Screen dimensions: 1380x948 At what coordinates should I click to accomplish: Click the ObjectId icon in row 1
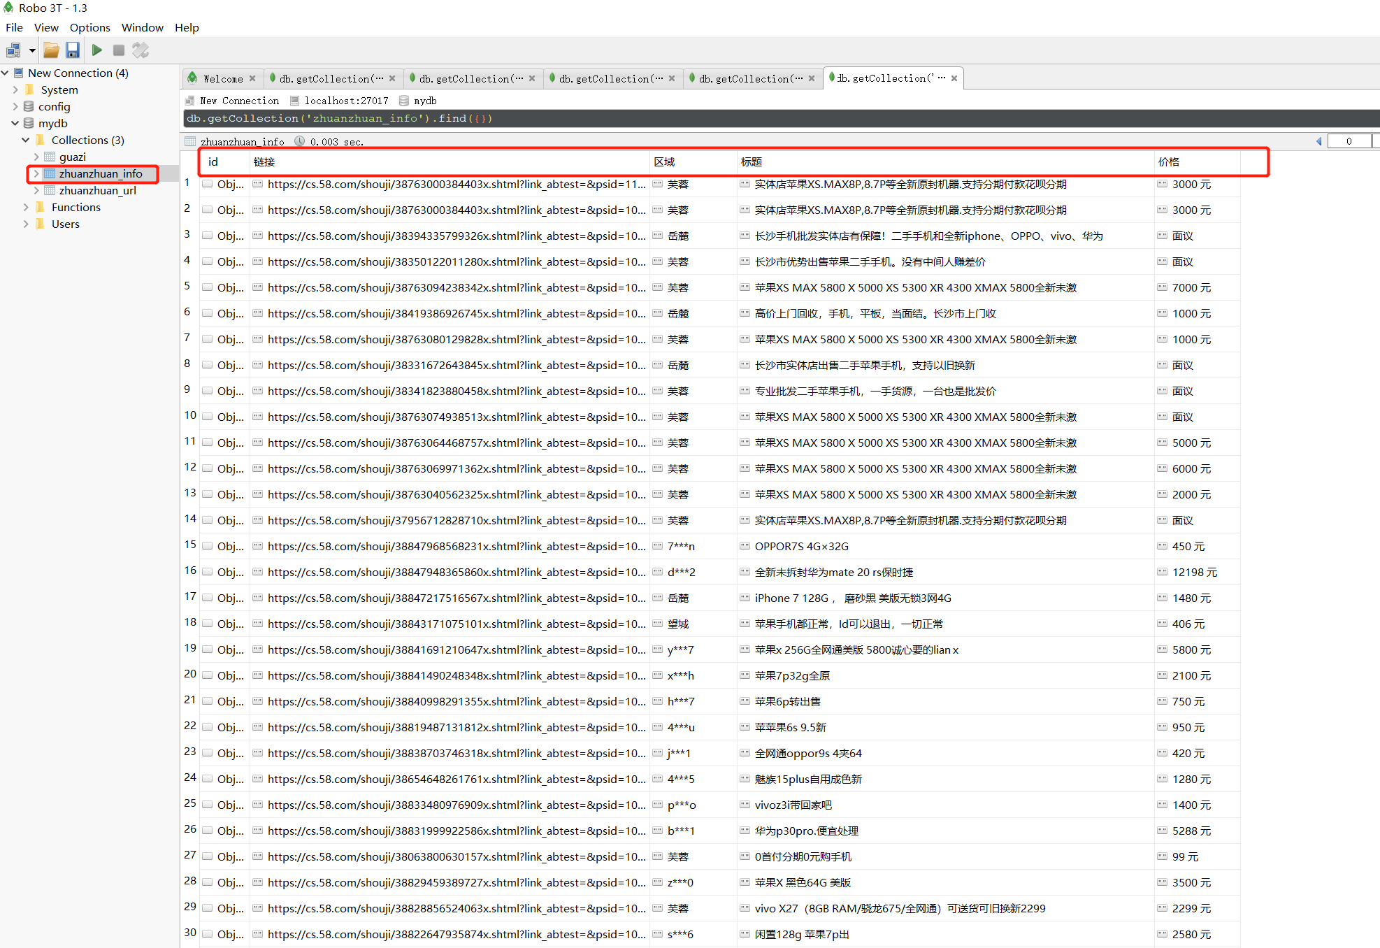pyautogui.click(x=208, y=185)
